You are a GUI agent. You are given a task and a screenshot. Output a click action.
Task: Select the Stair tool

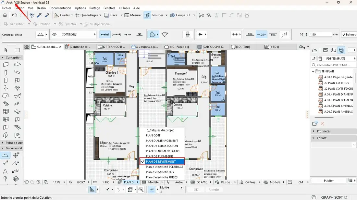pos(6,104)
